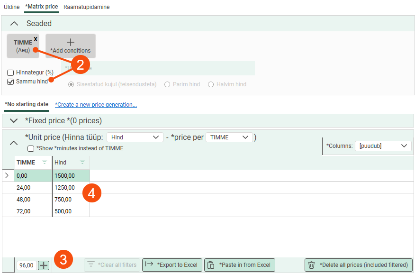Remove the TIMME condition with X
This screenshot has height=274, width=415.
click(x=36, y=39)
